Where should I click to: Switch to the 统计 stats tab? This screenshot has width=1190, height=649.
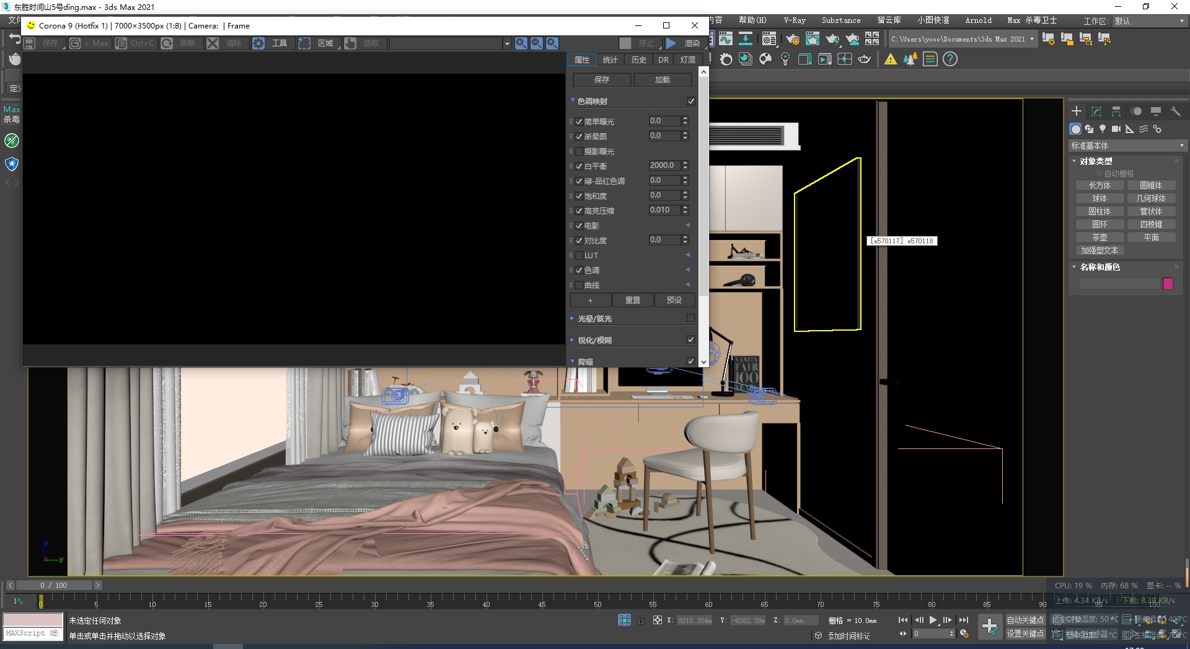pyautogui.click(x=610, y=60)
